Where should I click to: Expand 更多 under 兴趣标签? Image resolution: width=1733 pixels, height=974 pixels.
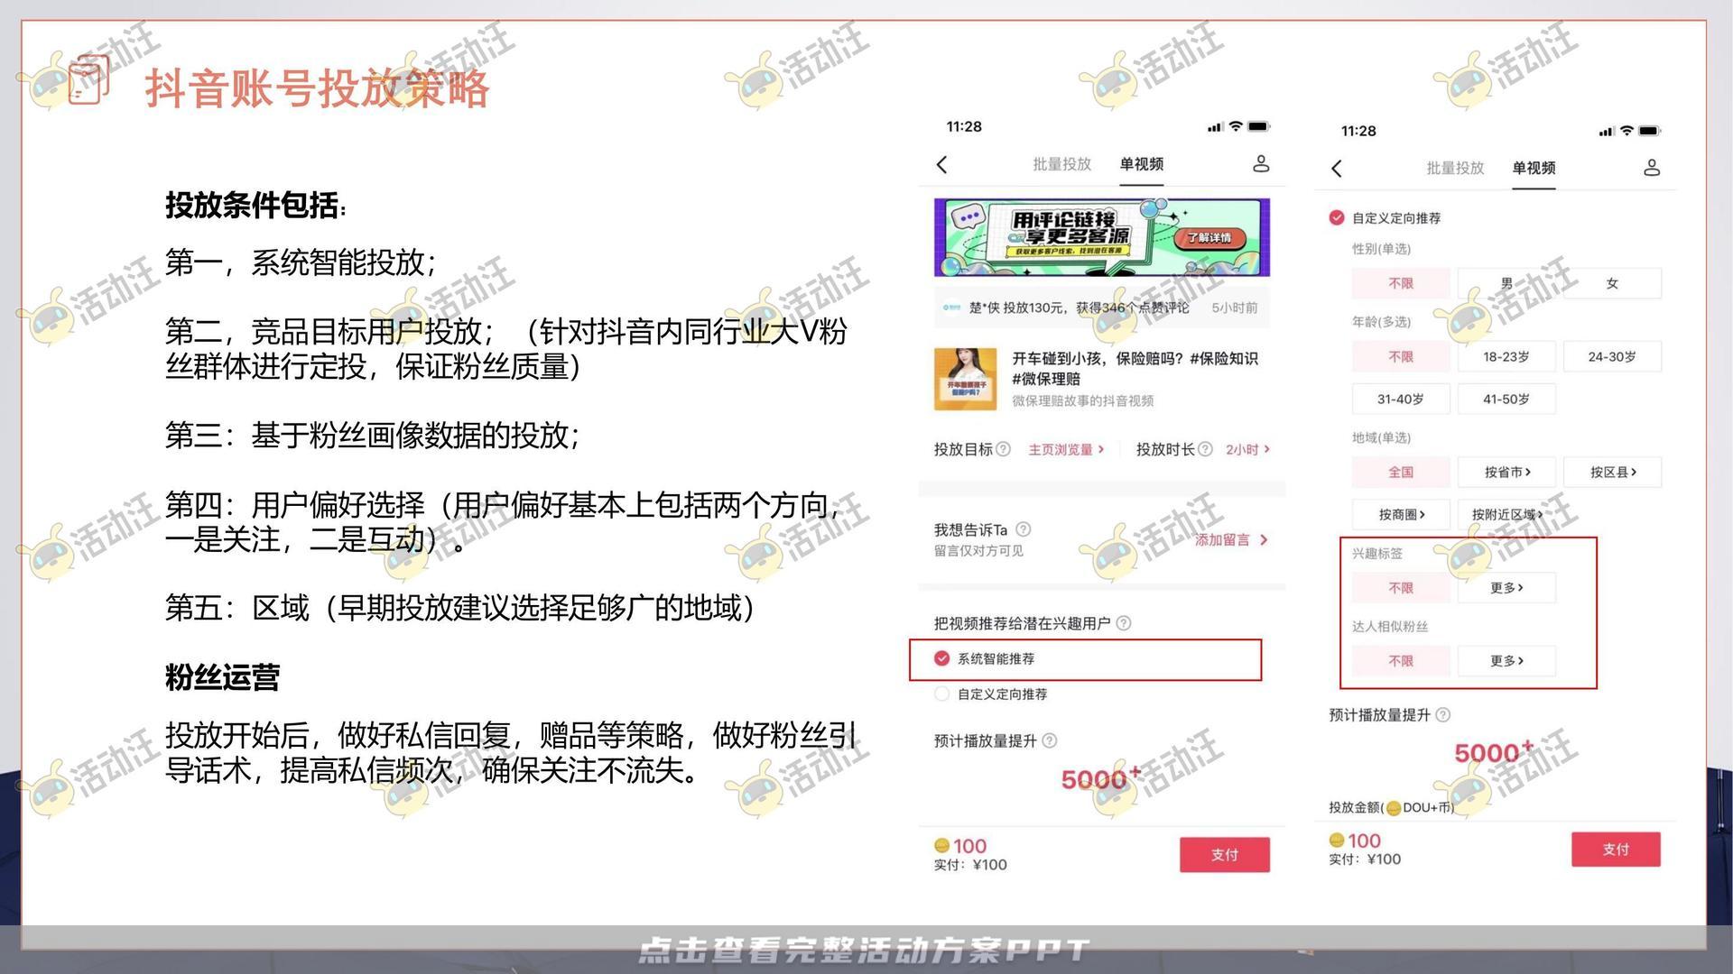tap(1506, 587)
